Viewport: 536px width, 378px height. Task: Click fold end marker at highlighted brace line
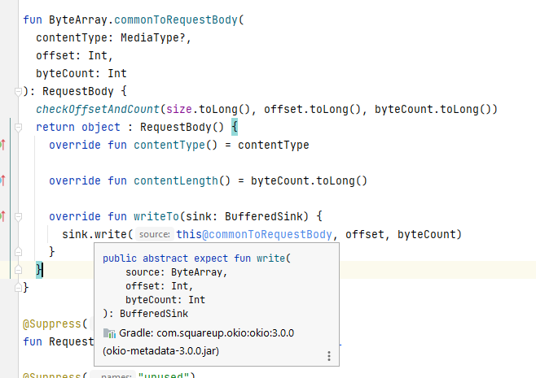pyautogui.click(x=18, y=270)
